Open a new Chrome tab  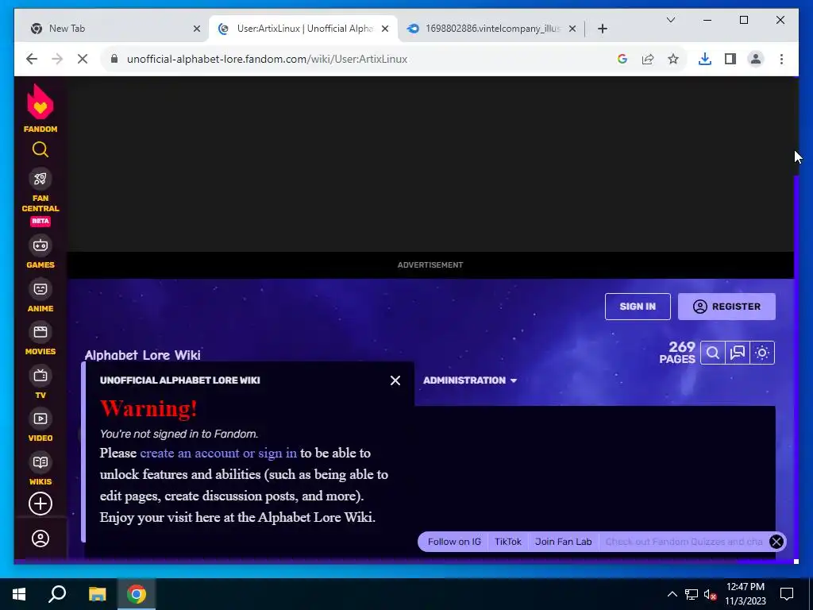click(602, 29)
